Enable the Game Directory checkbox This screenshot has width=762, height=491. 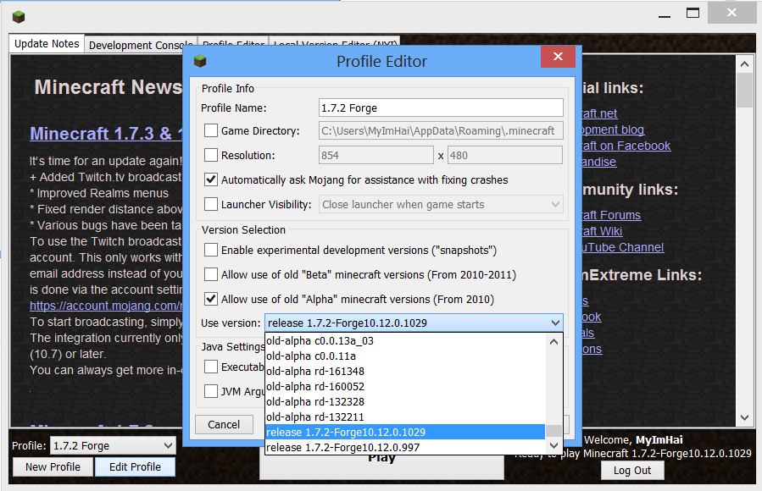tap(211, 130)
